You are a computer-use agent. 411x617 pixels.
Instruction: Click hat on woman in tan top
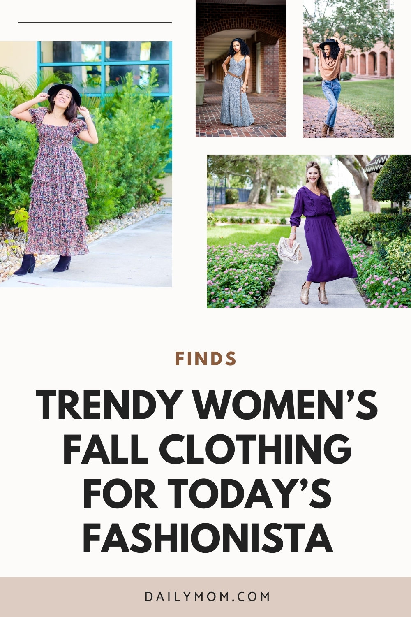tap(329, 42)
